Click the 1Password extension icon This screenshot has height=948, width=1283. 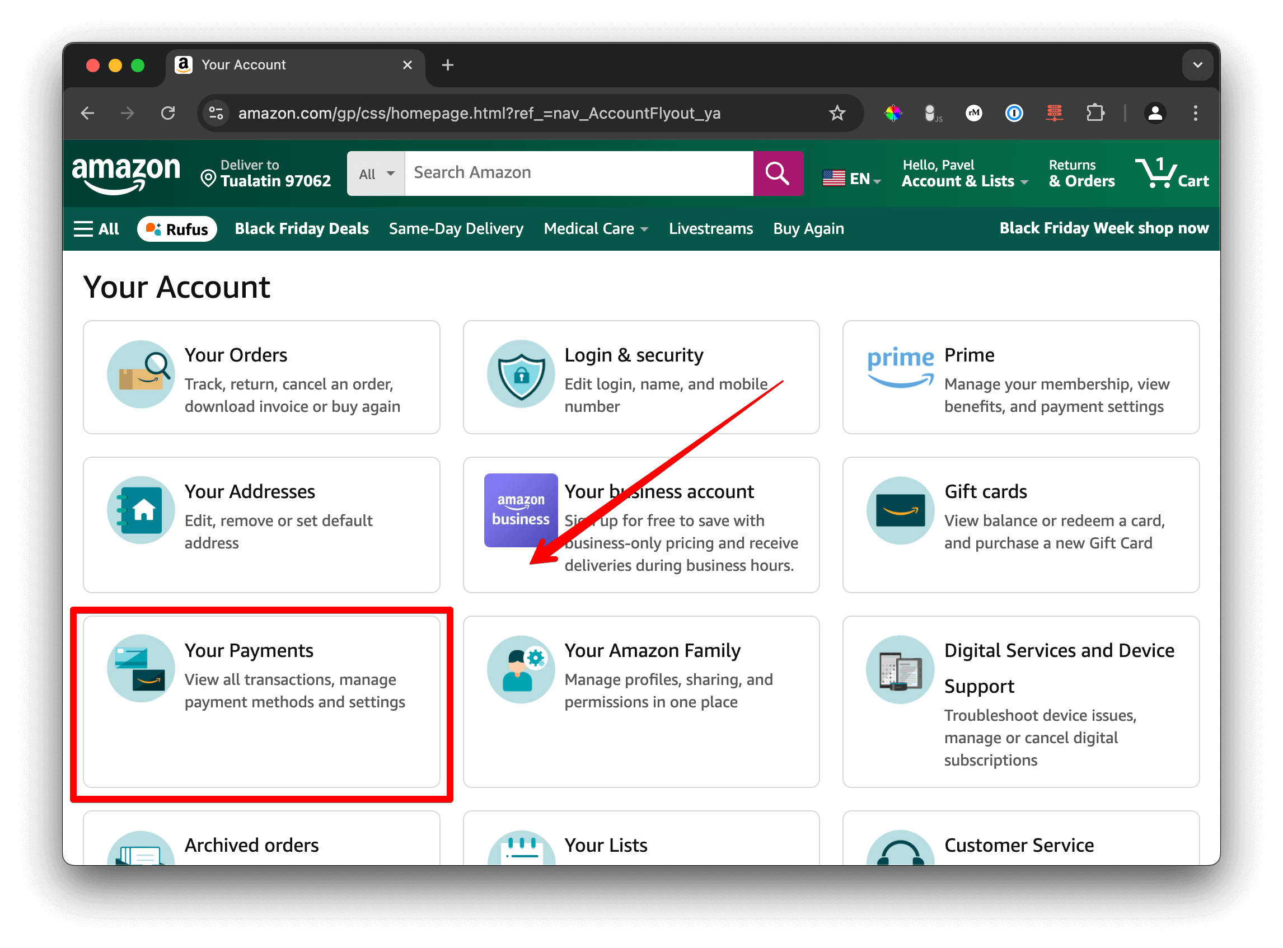[x=1014, y=113]
